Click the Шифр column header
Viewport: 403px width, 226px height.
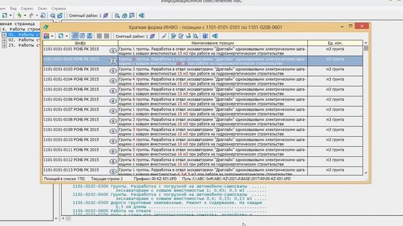[80, 43]
